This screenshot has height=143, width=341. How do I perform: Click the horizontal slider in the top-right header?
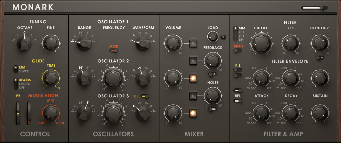point(314,7)
